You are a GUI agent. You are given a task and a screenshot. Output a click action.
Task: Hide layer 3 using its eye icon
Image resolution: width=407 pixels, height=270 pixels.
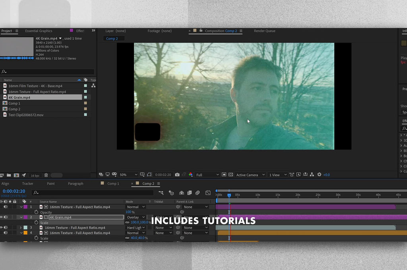(1, 228)
